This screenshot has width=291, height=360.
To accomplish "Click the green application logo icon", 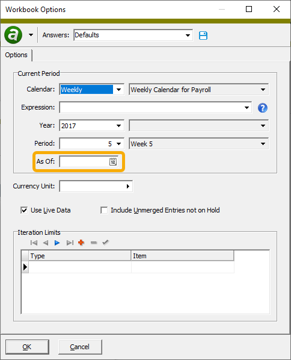I will click(x=13, y=35).
